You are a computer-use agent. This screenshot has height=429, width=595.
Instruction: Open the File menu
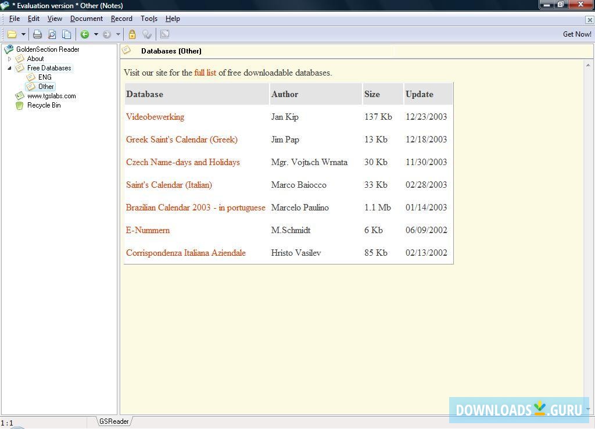(15, 19)
